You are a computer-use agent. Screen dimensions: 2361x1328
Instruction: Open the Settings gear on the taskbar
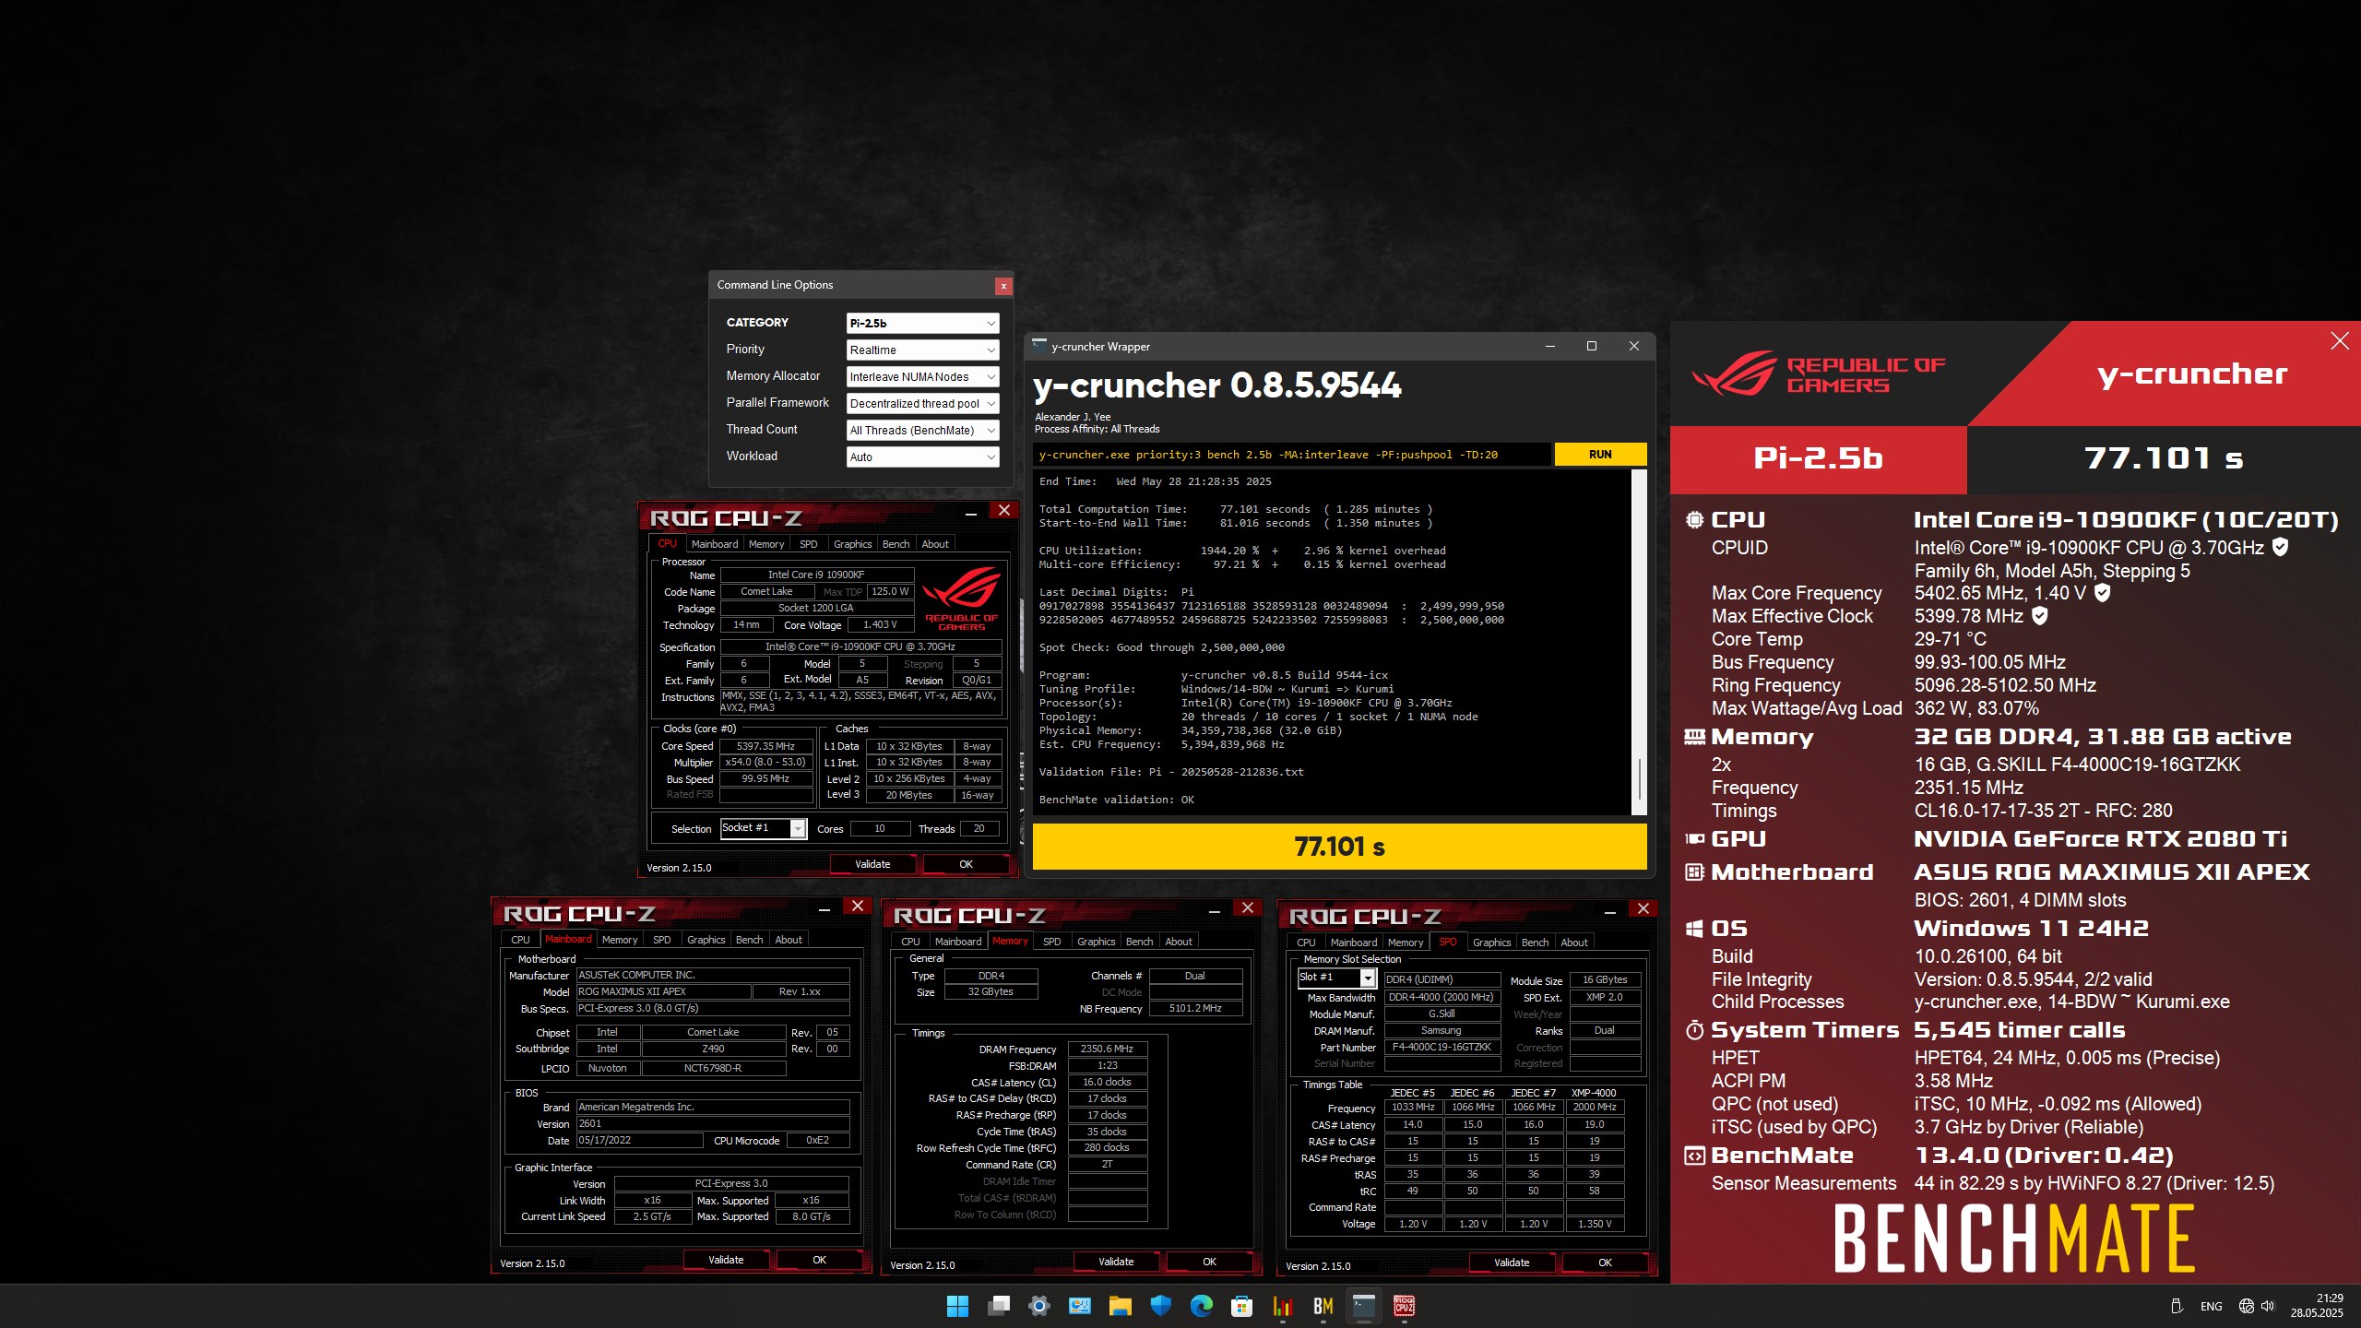1038,1306
